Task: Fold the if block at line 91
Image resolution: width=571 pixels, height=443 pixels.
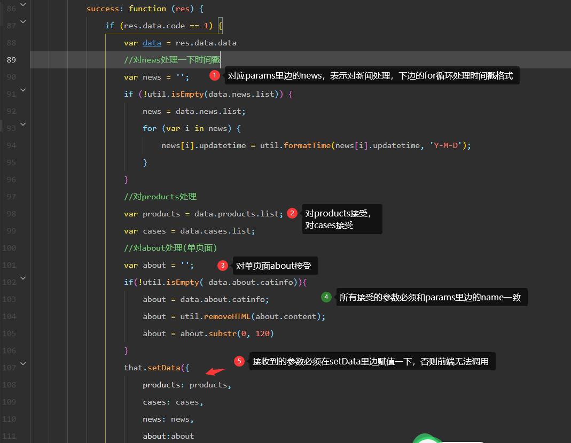Action: pyautogui.click(x=23, y=90)
